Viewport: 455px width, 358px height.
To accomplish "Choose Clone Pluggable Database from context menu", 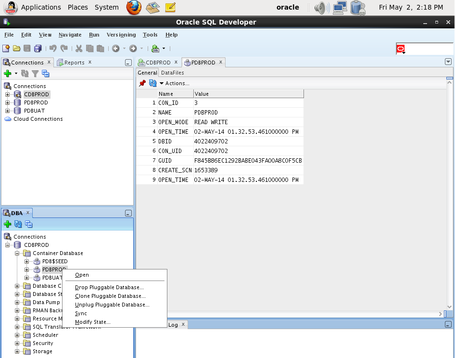I will 110,296.
